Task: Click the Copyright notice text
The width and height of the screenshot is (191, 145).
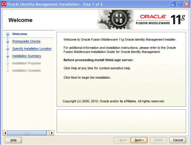Action: tap(114, 101)
